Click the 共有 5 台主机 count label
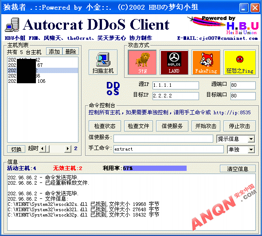This screenshot has height=236, width=262. [x=24, y=52]
